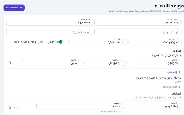Open the نوع القاعدة rule type dropdown
The image size is (184, 115).
(152, 42)
